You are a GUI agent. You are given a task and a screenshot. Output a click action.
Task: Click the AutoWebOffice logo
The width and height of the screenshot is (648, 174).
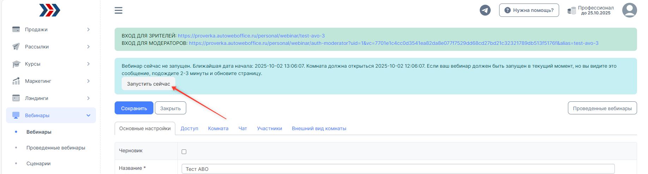tap(50, 11)
